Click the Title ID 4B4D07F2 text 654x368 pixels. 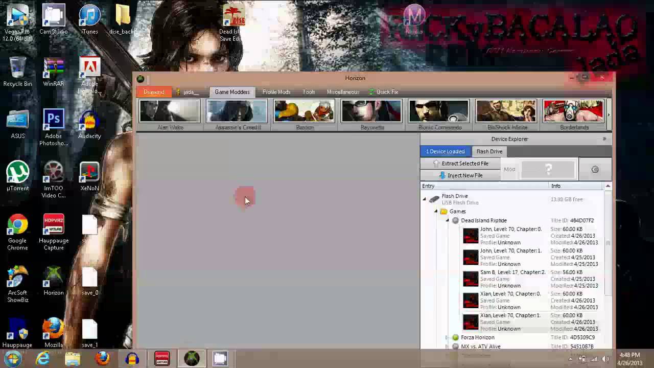point(572,220)
